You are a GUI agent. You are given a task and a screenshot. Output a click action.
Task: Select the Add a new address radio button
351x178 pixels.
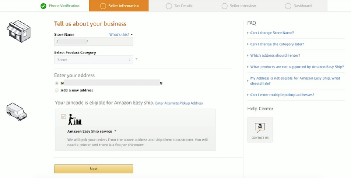tap(57, 90)
